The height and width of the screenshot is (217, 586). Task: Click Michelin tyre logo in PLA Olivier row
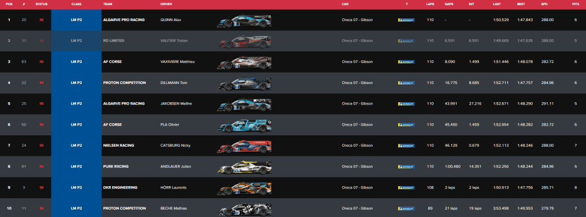pyautogui.click(x=406, y=124)
